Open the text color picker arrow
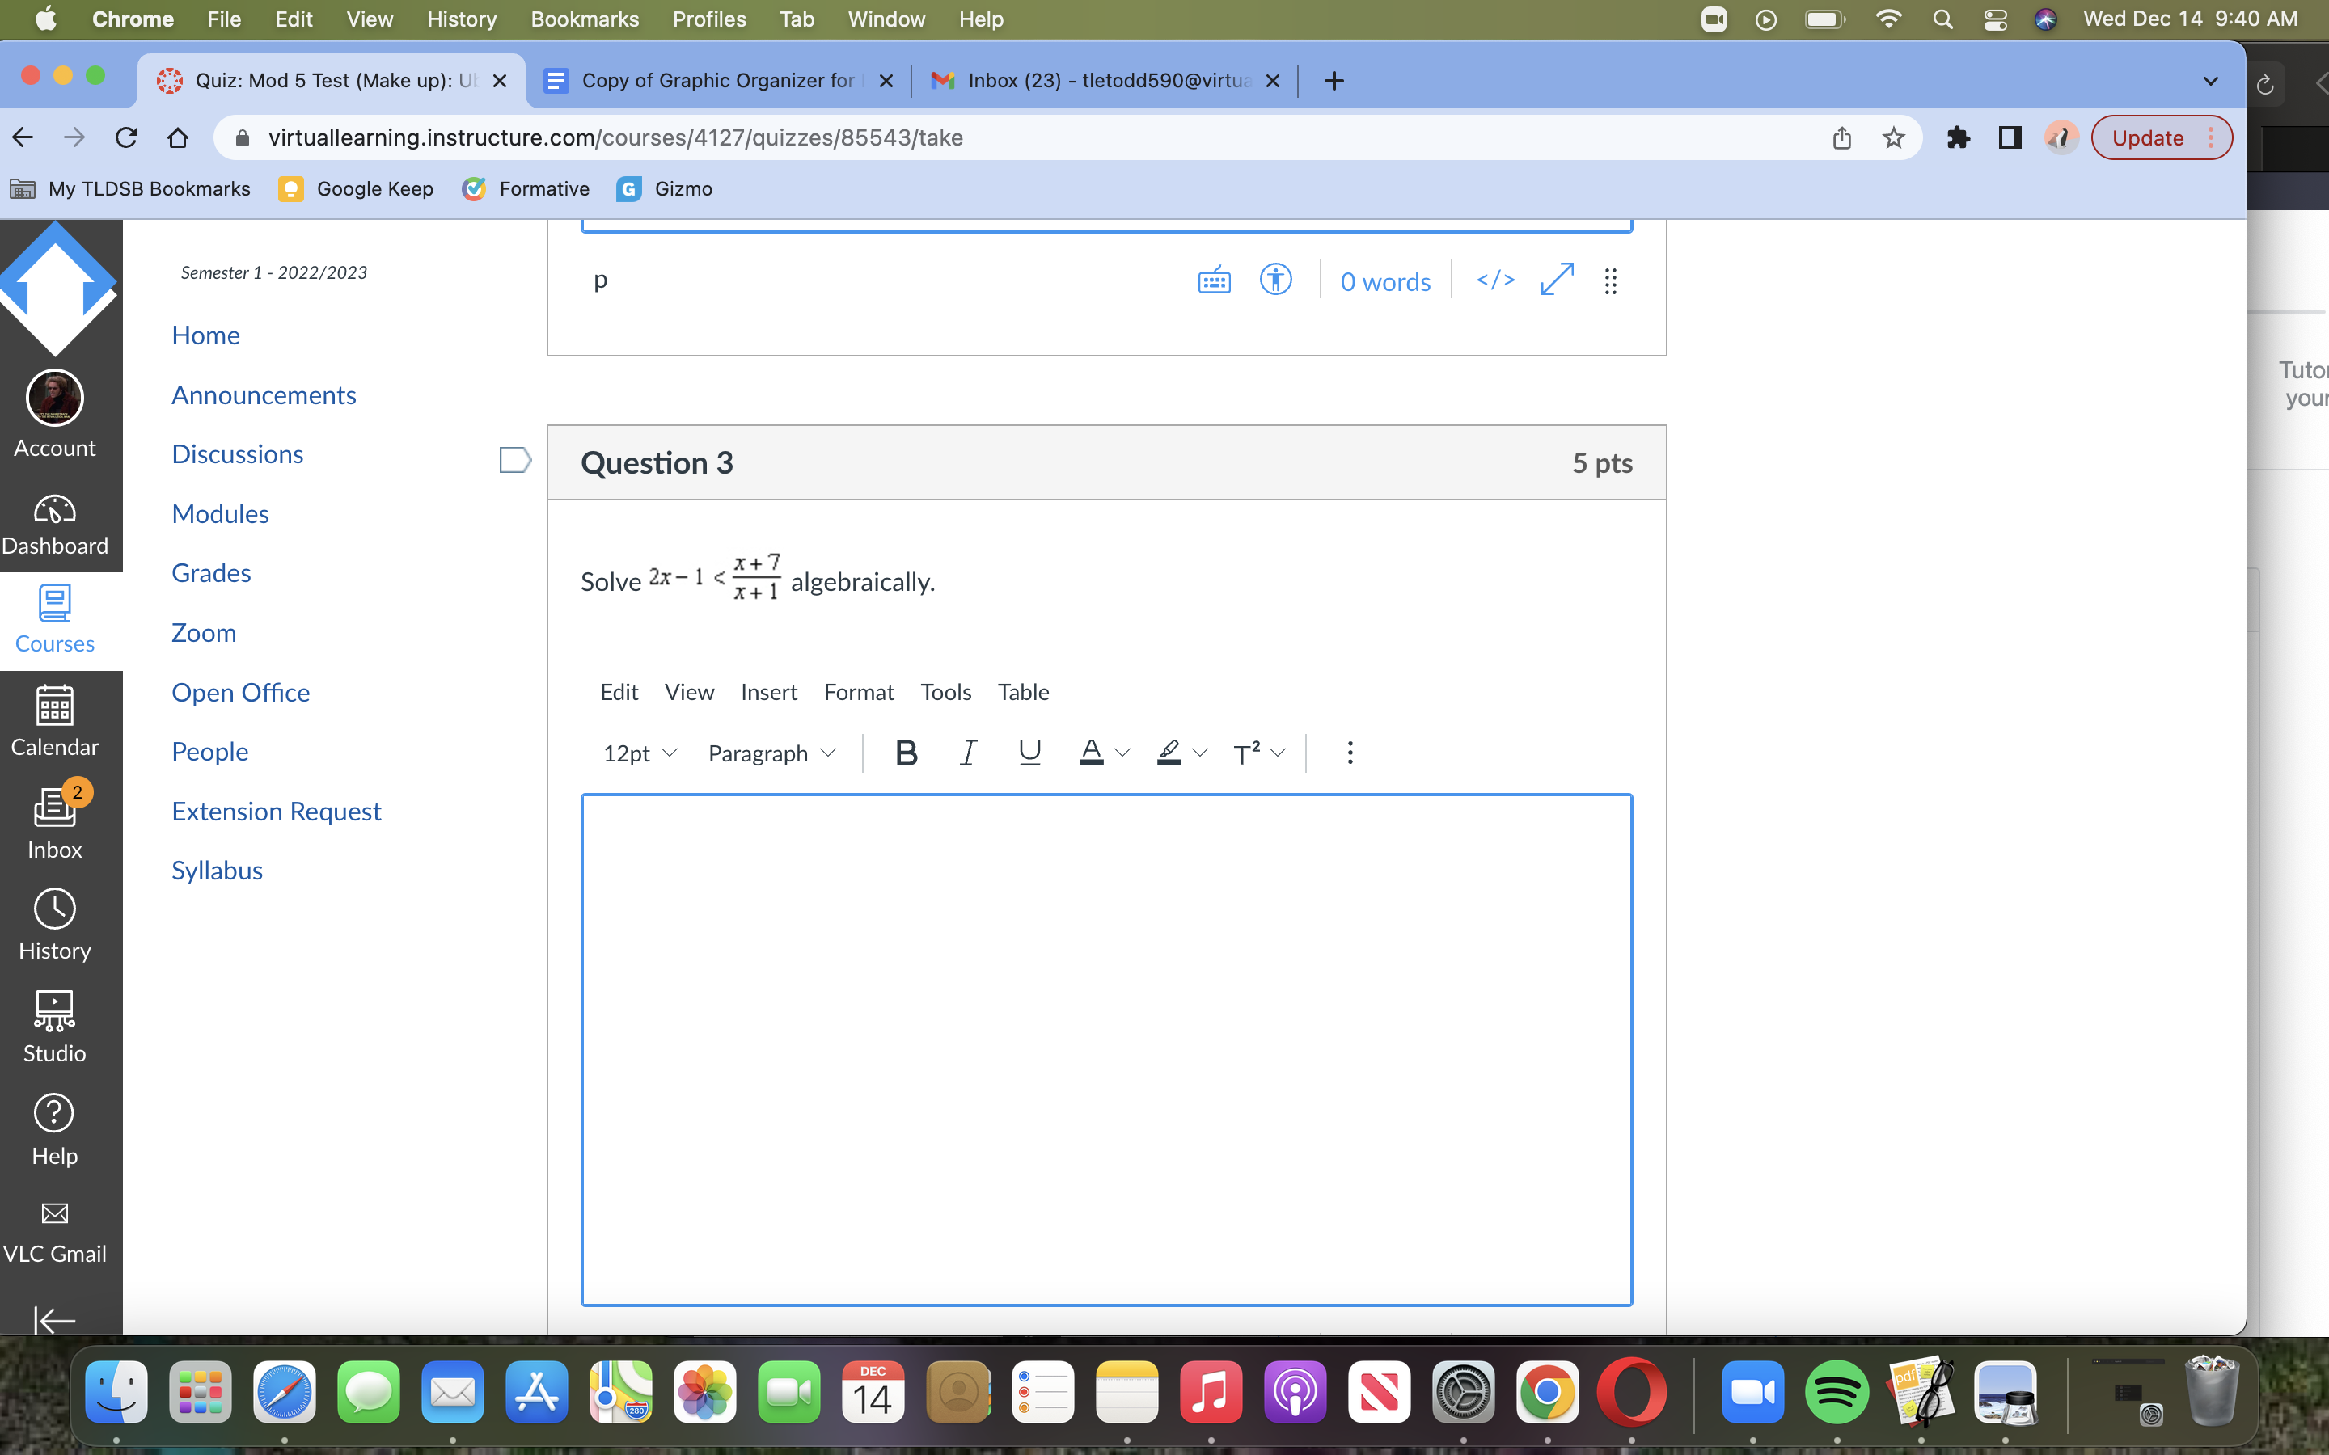Viewport: 2329px width, 1455px height. (x=1122, y=753)
